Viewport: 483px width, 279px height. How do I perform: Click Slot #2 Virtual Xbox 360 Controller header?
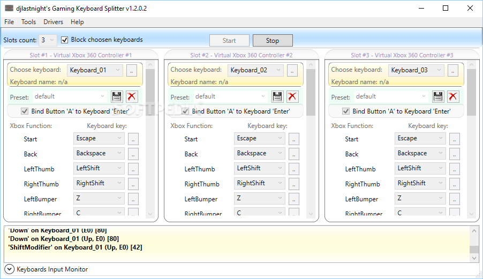click(x=241, y=55)
